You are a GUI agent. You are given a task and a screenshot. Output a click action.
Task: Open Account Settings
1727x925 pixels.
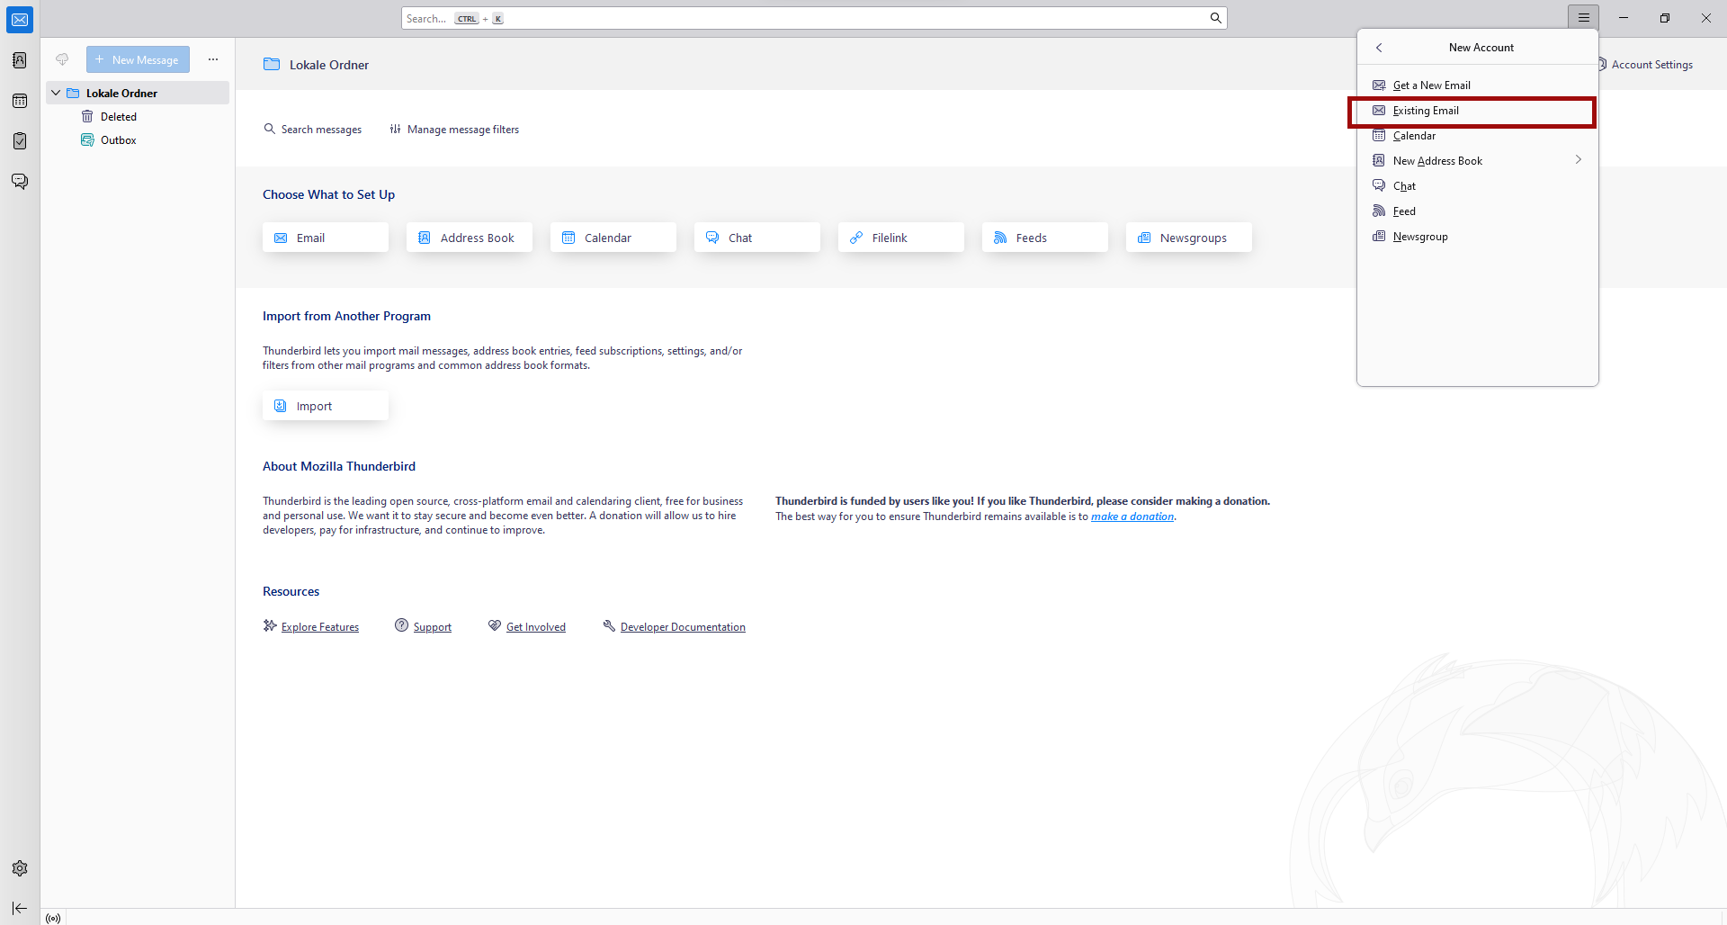point(1645,65)
